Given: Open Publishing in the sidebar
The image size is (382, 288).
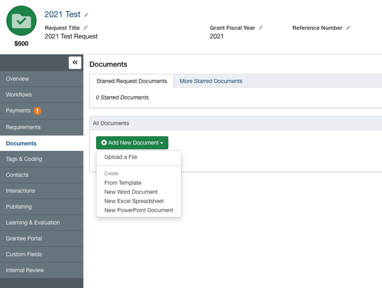Looking at the screenshot, I should click(42, 207).
